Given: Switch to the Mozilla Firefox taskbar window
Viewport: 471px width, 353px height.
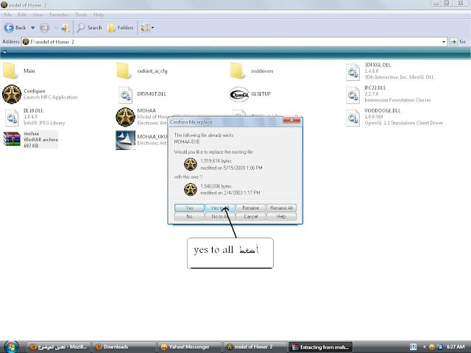Looking at the screenshot, I should point(59,347).
